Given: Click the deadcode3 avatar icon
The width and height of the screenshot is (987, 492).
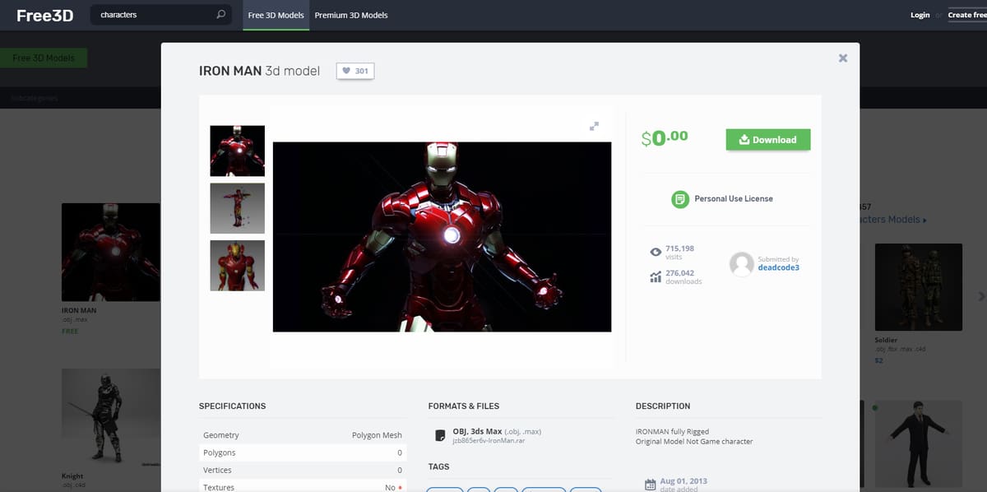Looking at the screenshot, I should [741, 263].
